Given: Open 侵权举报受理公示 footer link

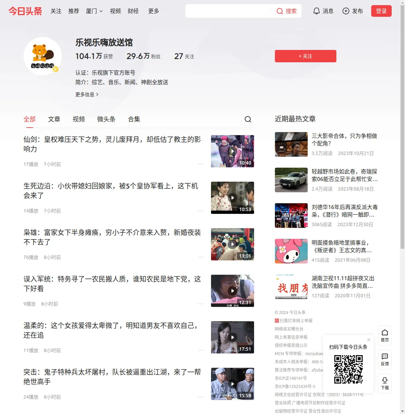Looking at the screenshot, I should (x=291, y=345).
